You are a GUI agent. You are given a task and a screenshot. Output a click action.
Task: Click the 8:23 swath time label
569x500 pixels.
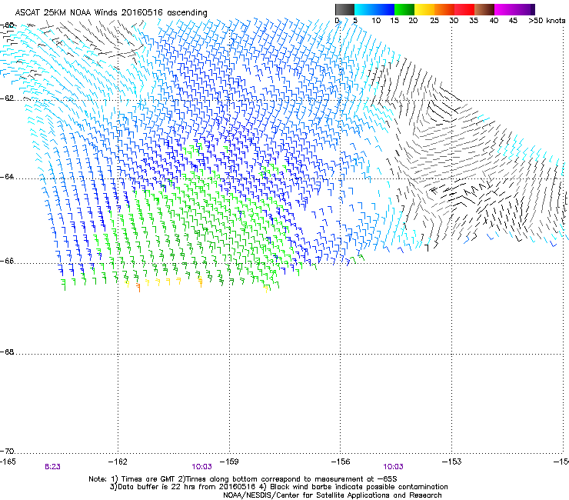52,467
